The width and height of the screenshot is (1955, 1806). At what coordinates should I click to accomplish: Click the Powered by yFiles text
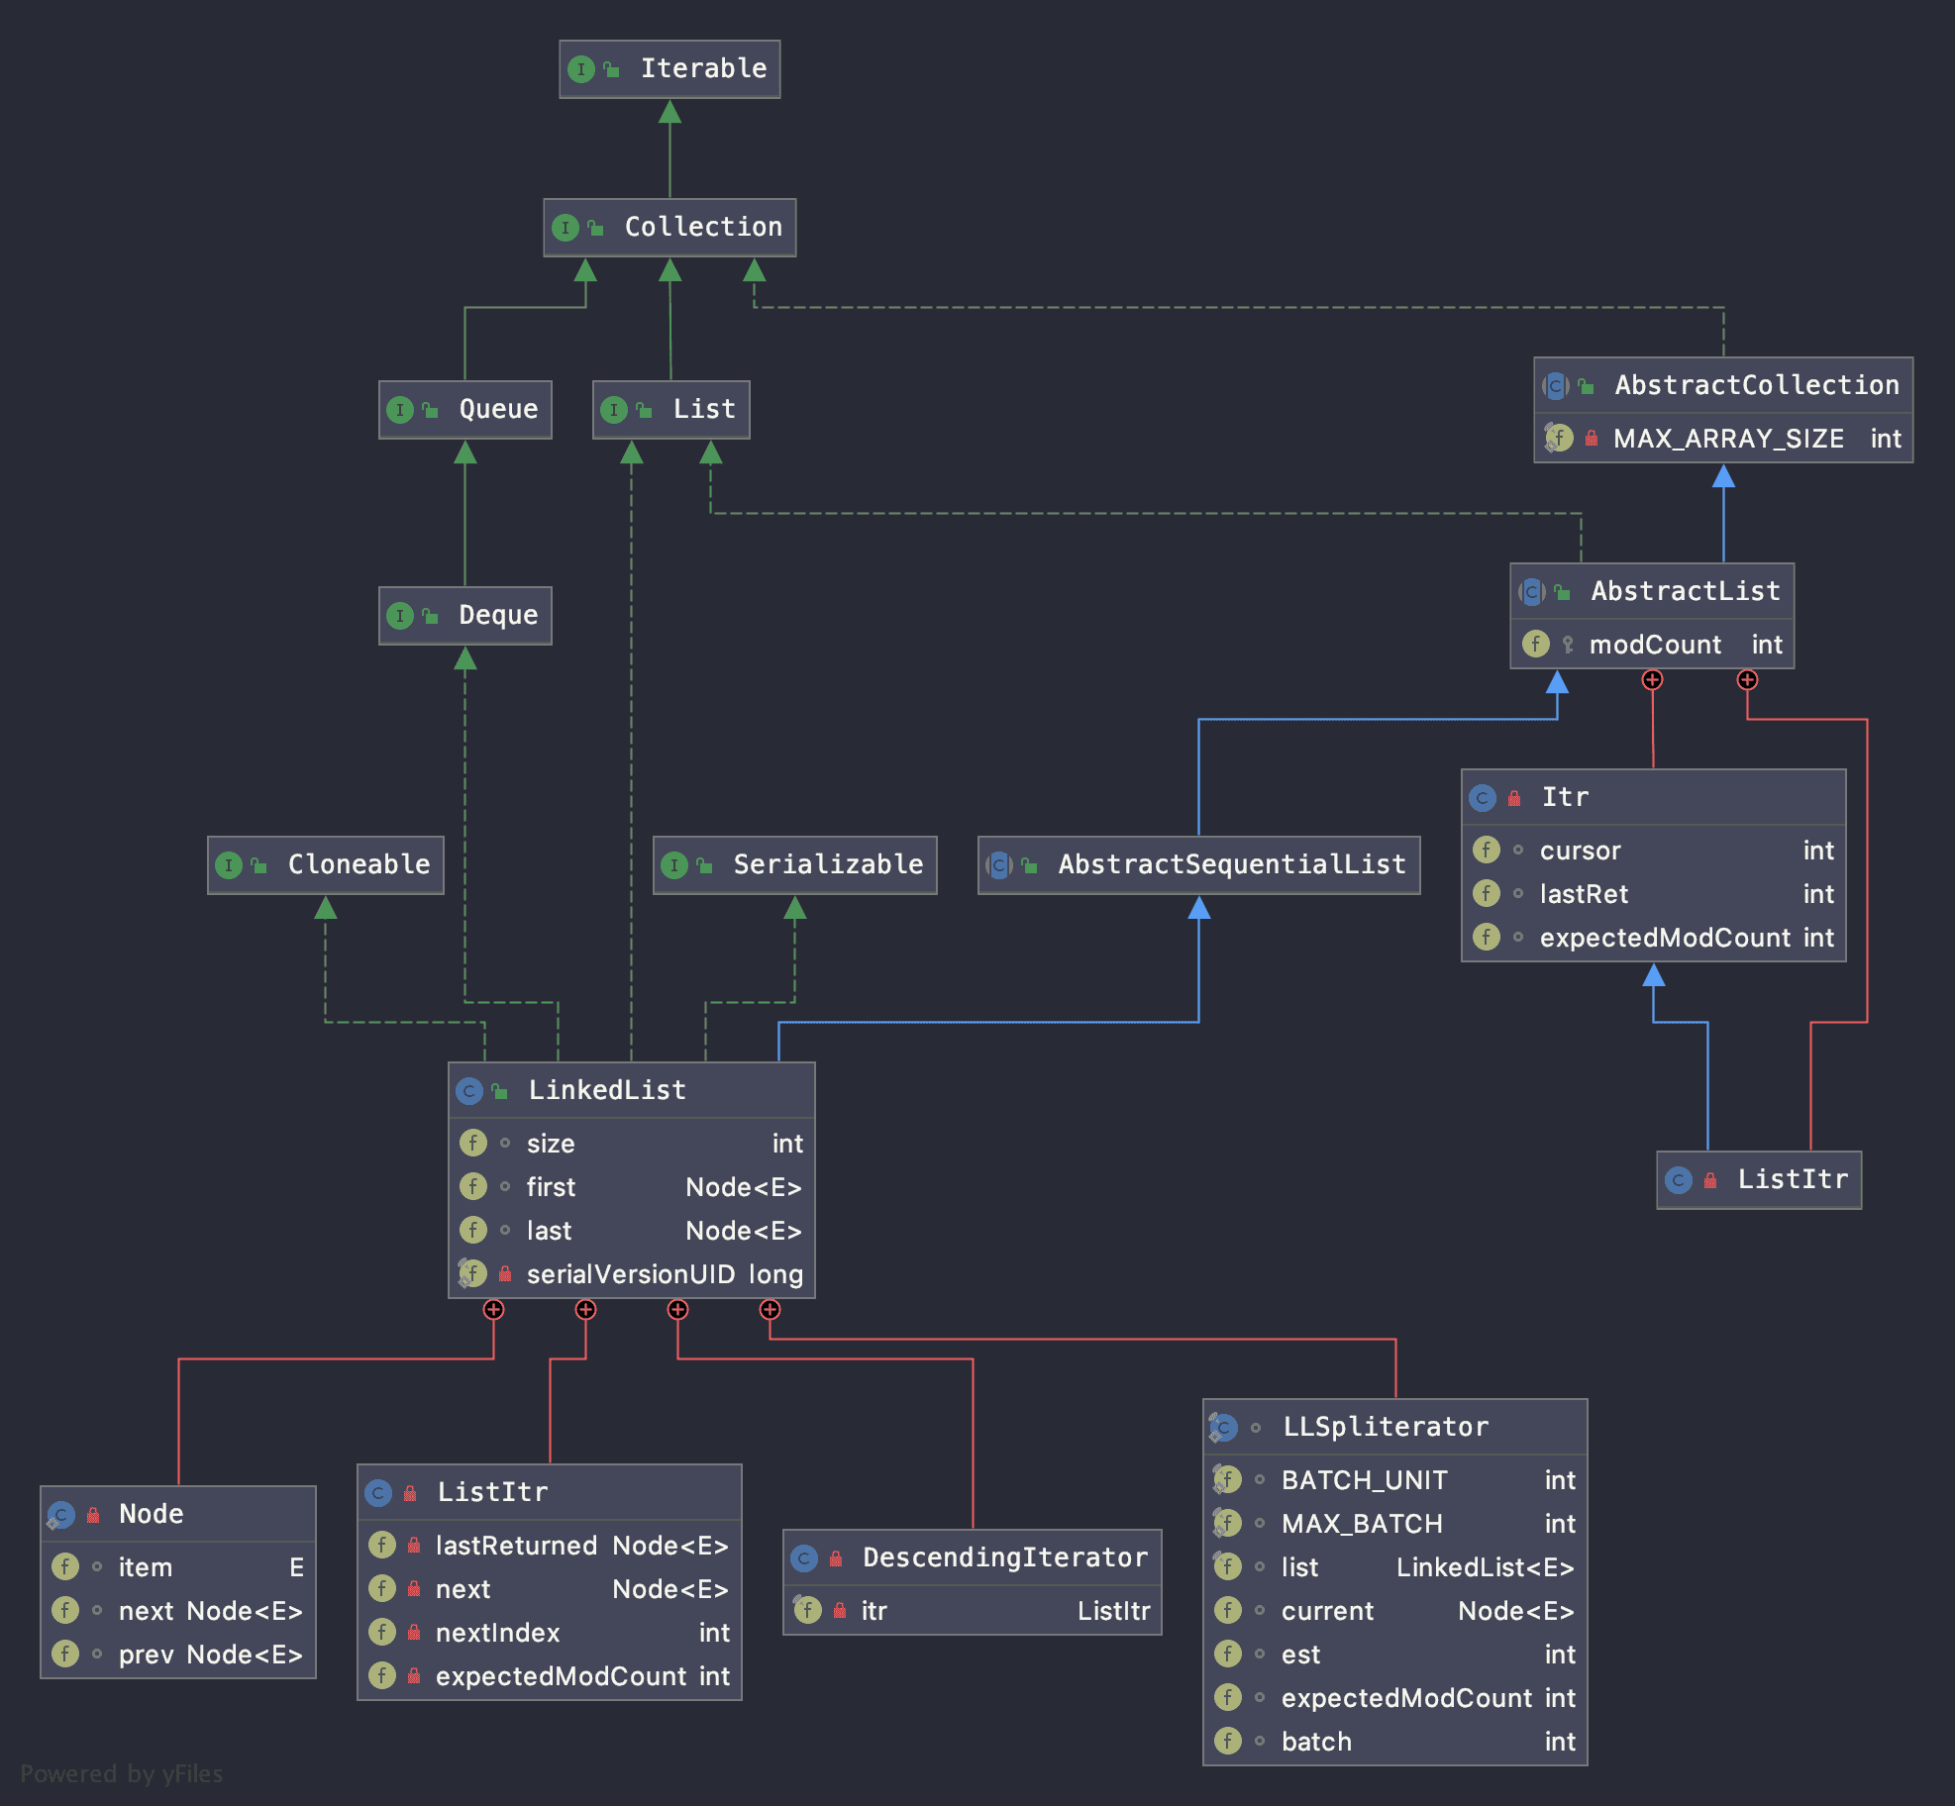[121, 1773]
